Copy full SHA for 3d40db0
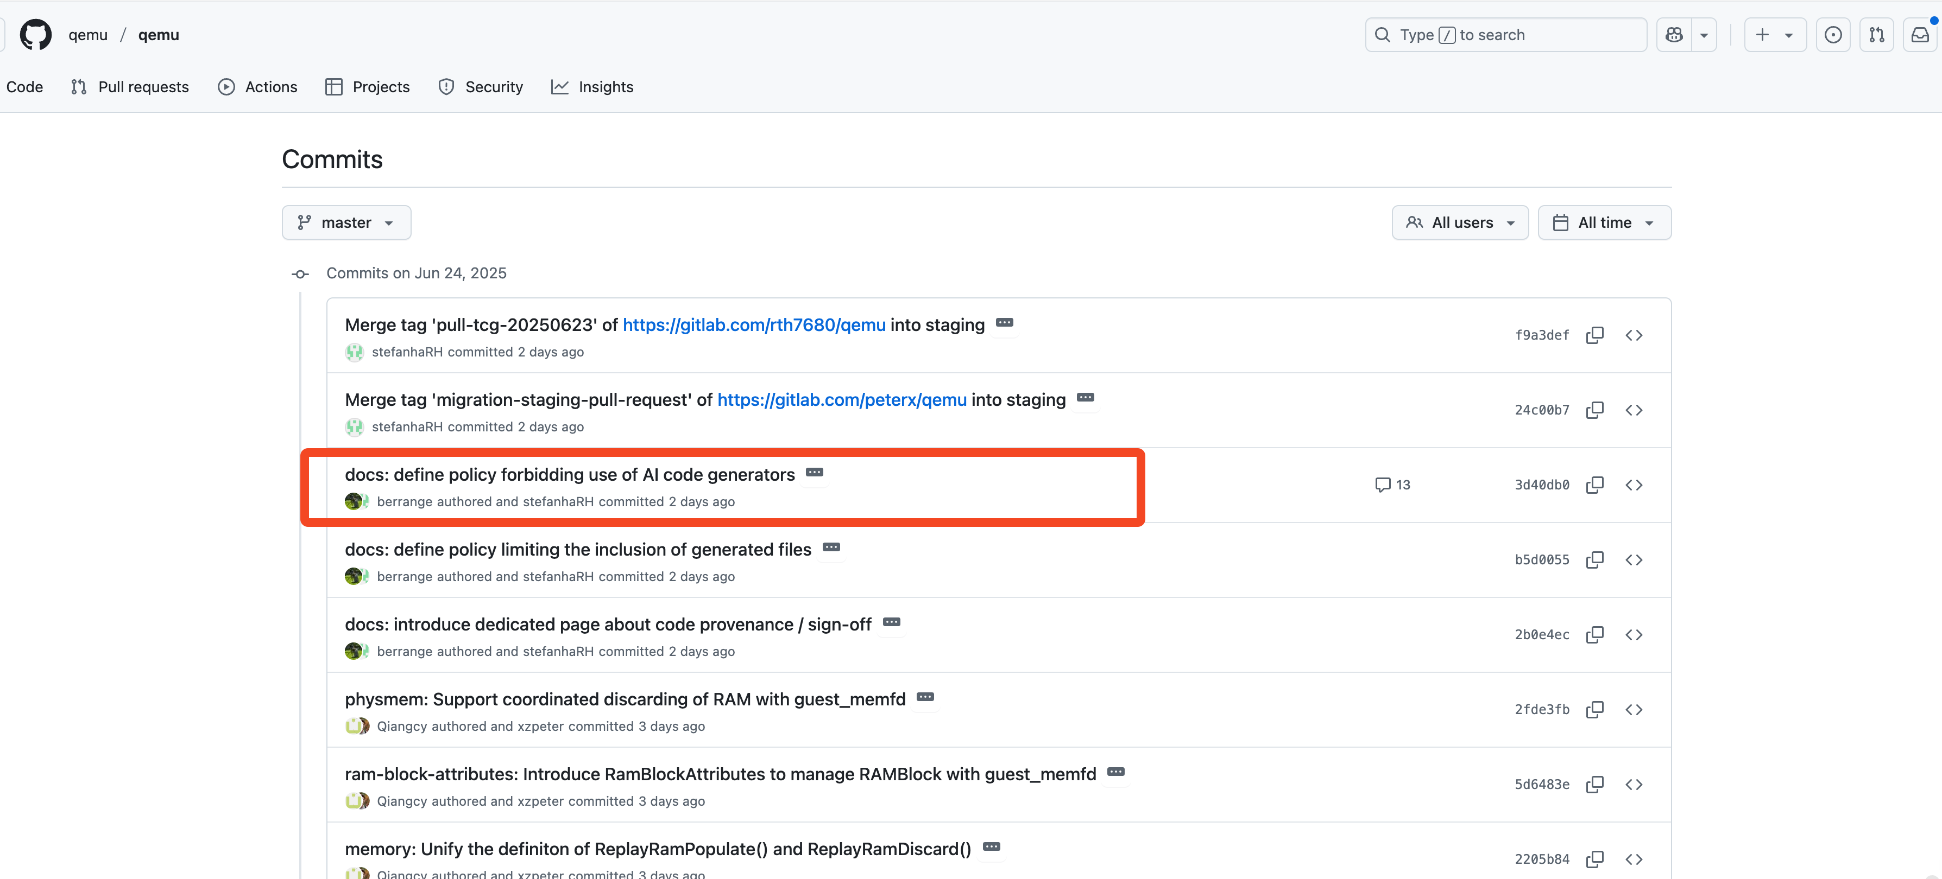Viewport: 1942px width, 879px height. pos(1594,485)
